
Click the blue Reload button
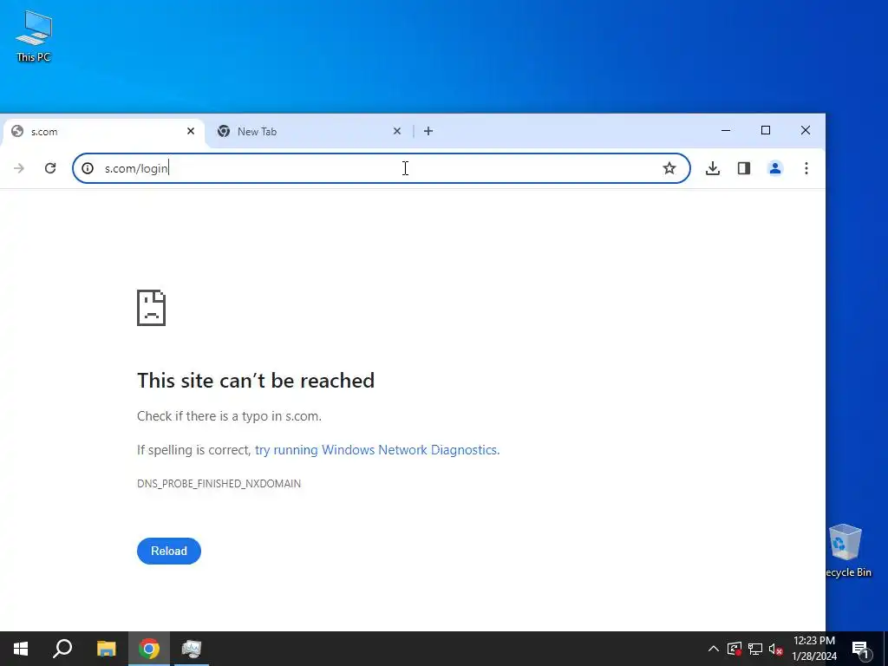[169, 551]
